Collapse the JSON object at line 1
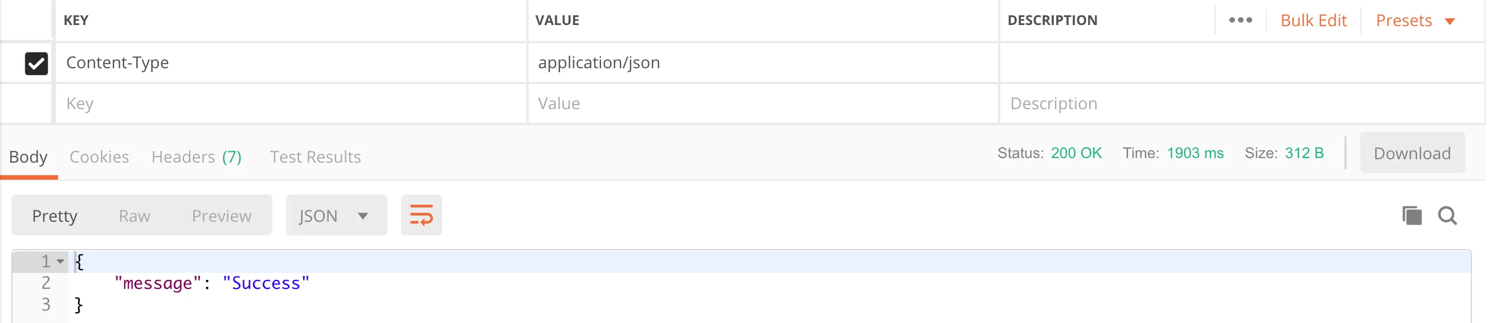 pos(60,262)
